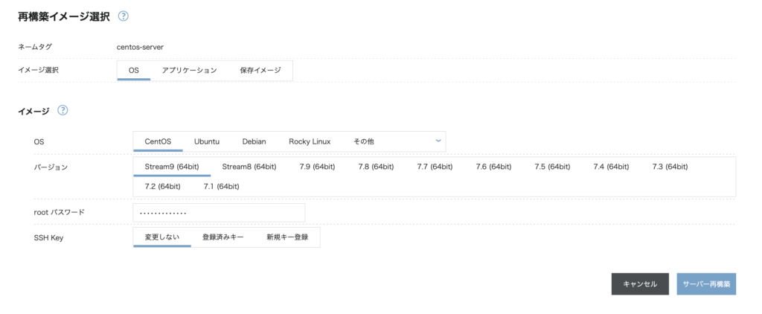Open help icon beside イメージ heading
The width and height of the screenshot is (762, 314).
pos(63,110)
